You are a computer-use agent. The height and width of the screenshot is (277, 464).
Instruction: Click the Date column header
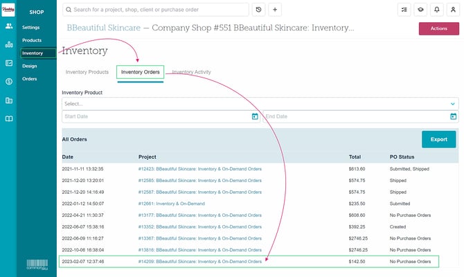(x=67, y=157)
